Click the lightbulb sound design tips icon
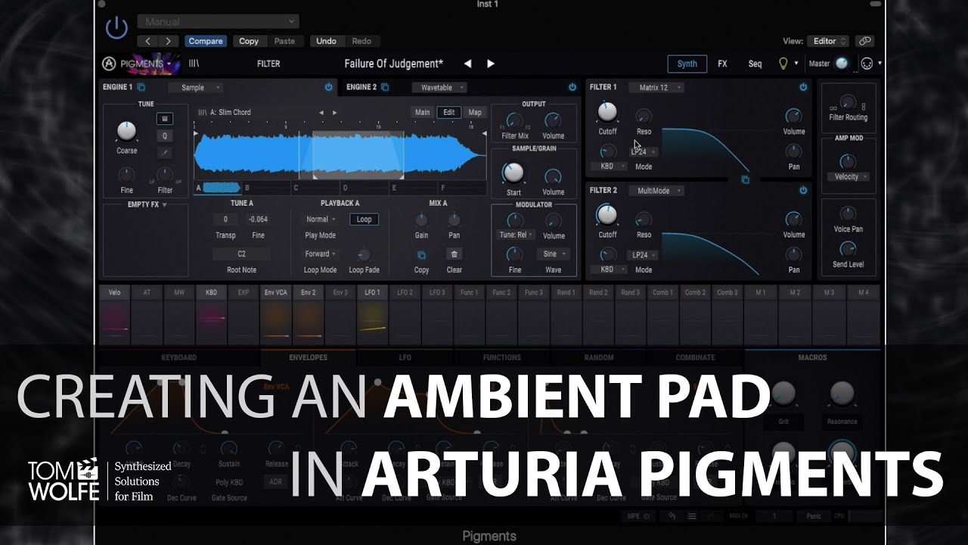Viewport: 968px width, 545px height. point(783,64)
